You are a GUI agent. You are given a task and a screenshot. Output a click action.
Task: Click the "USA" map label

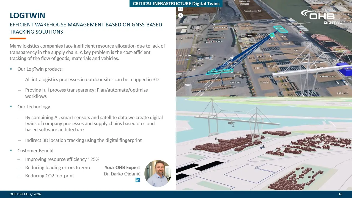tap(296, 50)
